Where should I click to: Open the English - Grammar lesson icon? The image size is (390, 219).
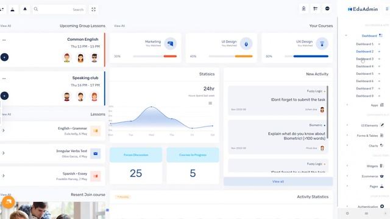[96, 131]
